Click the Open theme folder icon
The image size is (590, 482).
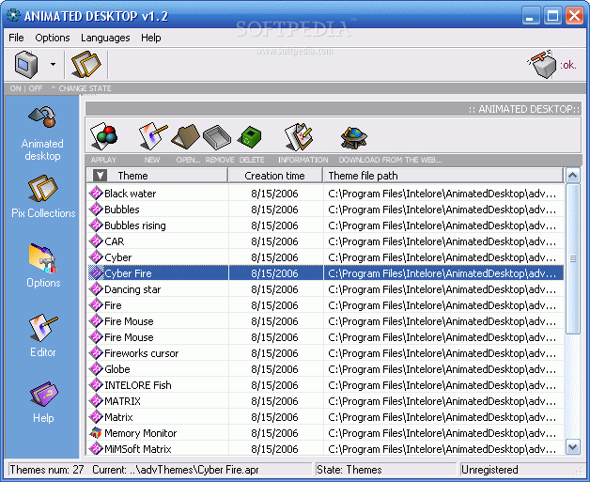click(185, 136)
